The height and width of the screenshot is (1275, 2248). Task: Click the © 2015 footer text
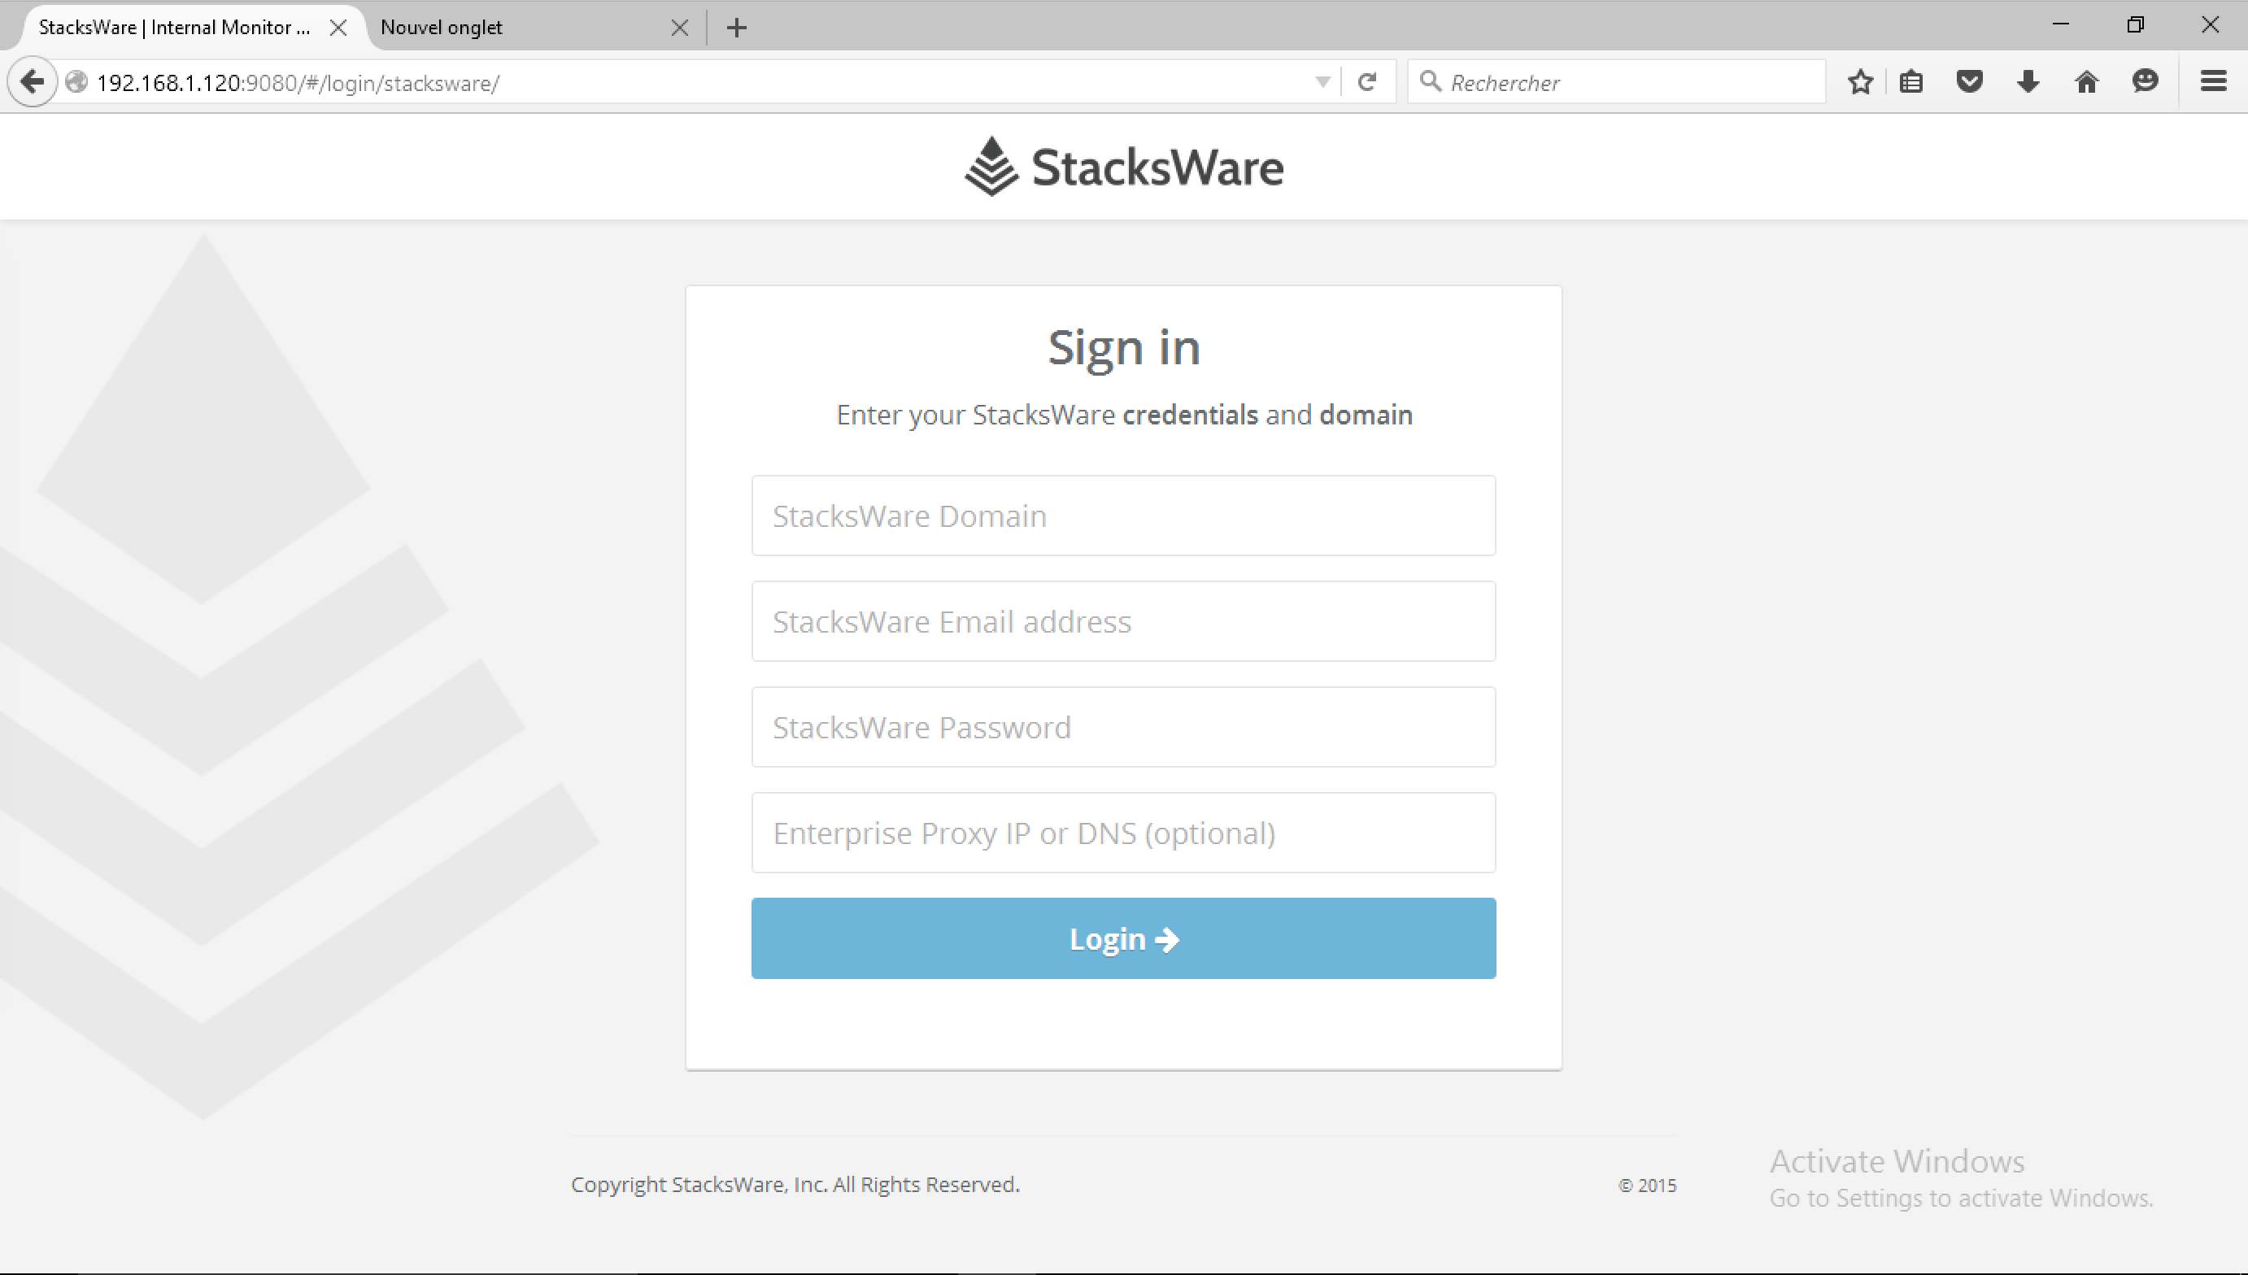tap(1647, 1186)
